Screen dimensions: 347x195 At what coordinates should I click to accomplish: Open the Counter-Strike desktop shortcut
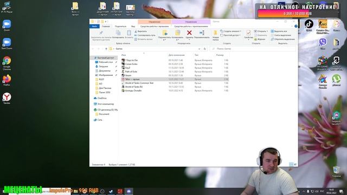323,27
